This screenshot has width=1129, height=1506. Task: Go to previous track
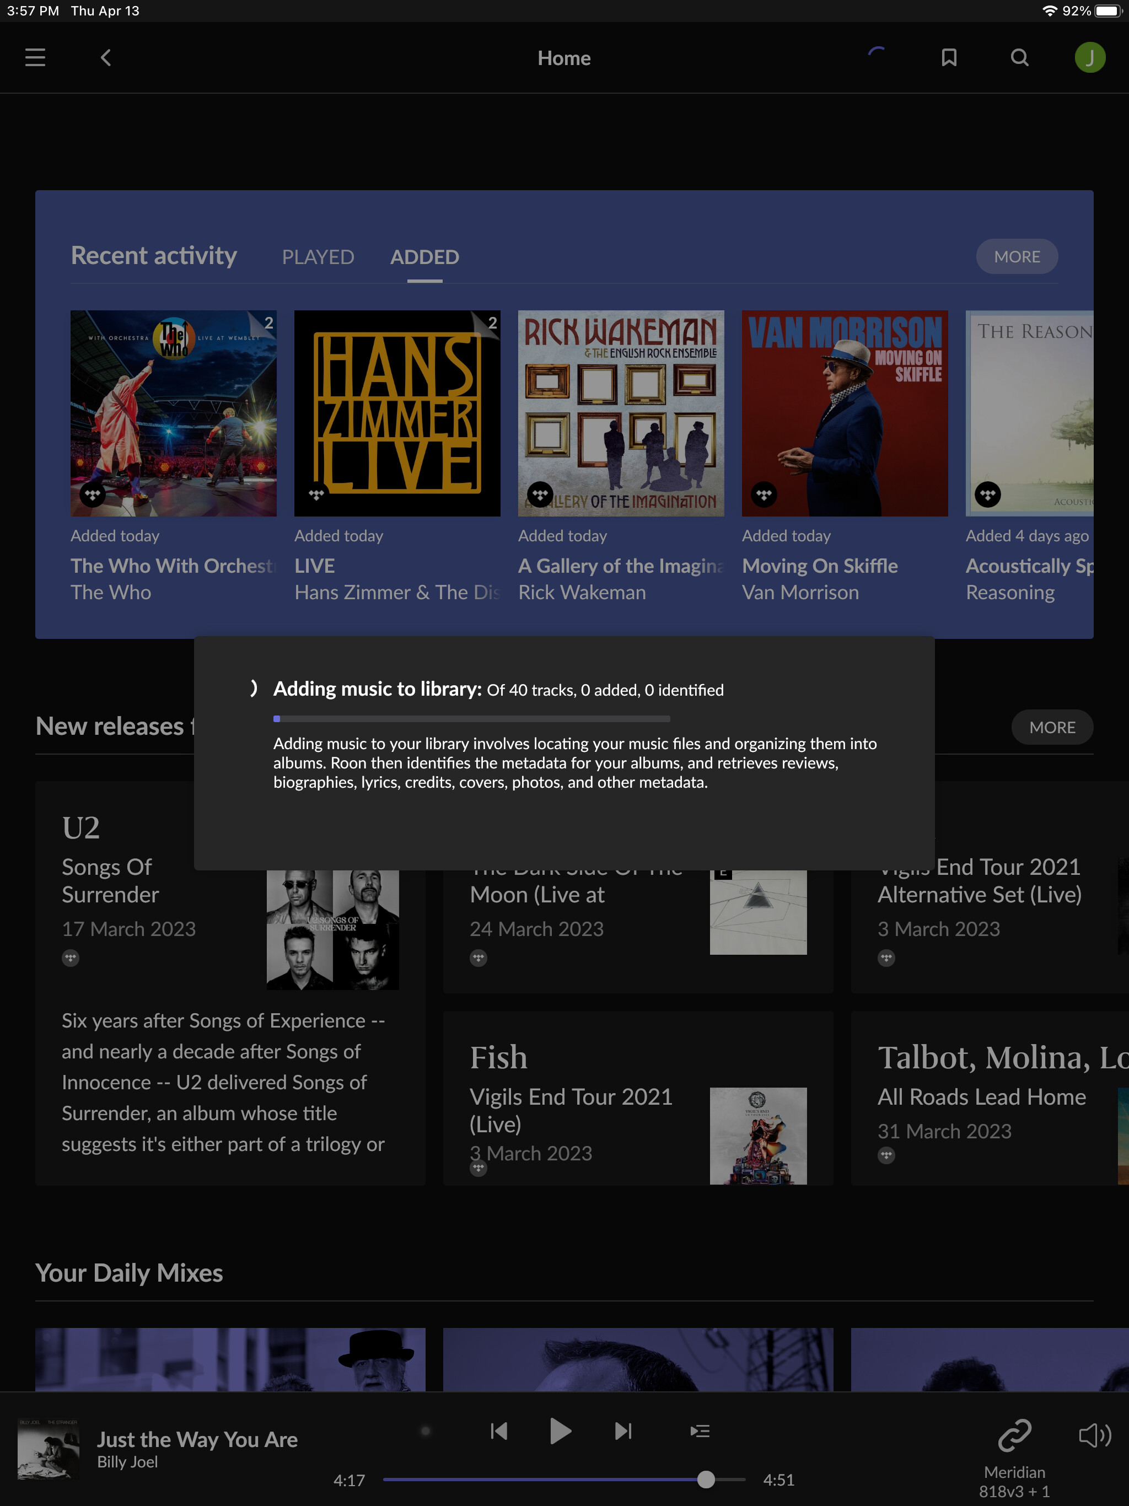click(499, 1431)
